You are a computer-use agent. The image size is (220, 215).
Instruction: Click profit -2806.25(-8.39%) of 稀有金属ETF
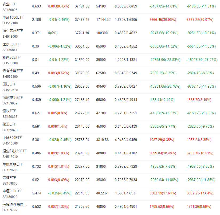[163, 73]
